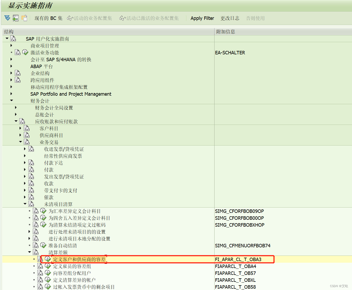Image resolution: width=352 pixels, height=290 pixels.
Task: Click the third toolbar icon showing a clipboard
Action: coord(24,18)
